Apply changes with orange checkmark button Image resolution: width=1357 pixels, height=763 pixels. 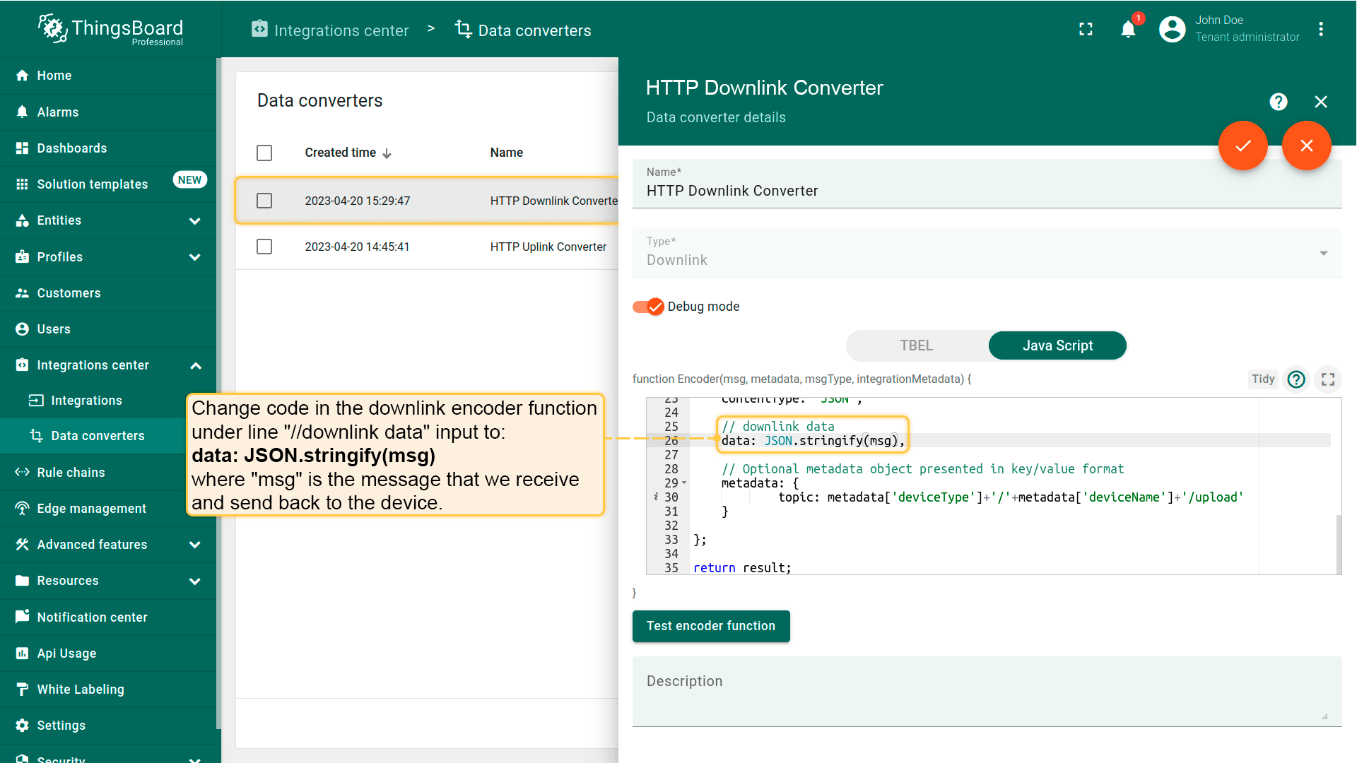coord(1243,146)
